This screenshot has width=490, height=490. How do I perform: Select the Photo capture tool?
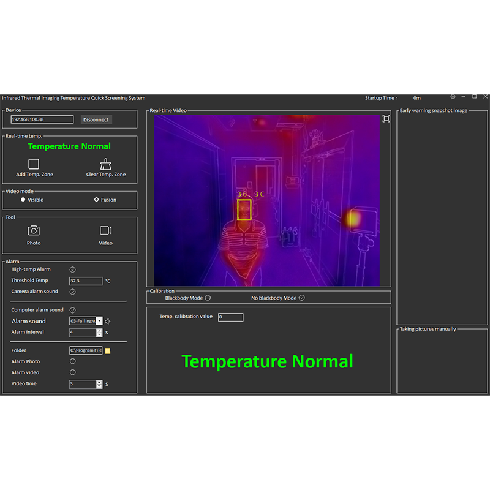click(x=34, y=232)
